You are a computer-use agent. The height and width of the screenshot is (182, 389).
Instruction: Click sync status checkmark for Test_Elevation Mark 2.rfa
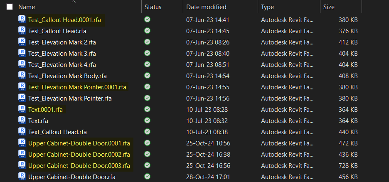148,42
